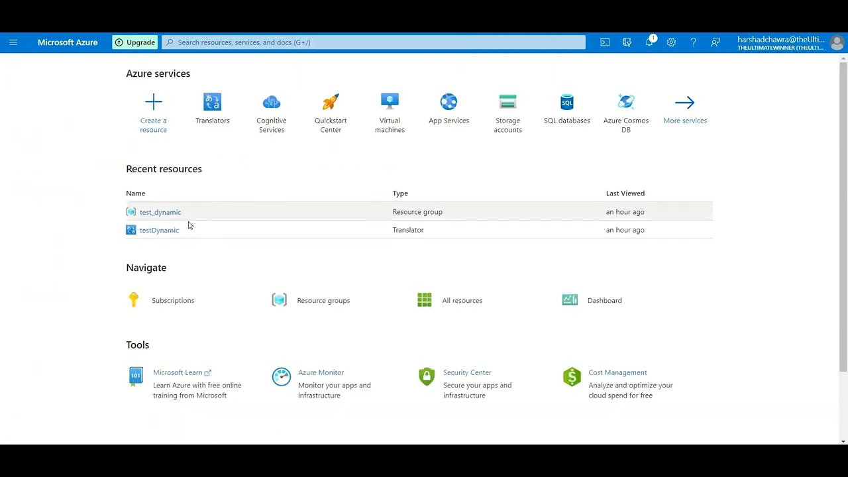This screenshot has width=848, height=477.
Task: Click the Translator type cell
Action: point(408,230)
